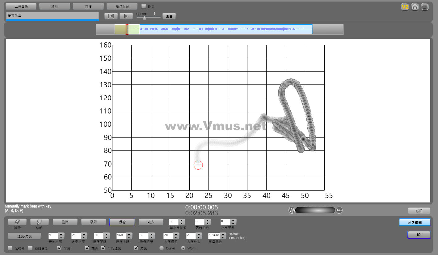Click the V2 version icon
Screen dimensions: 438x255
point(405,7)
